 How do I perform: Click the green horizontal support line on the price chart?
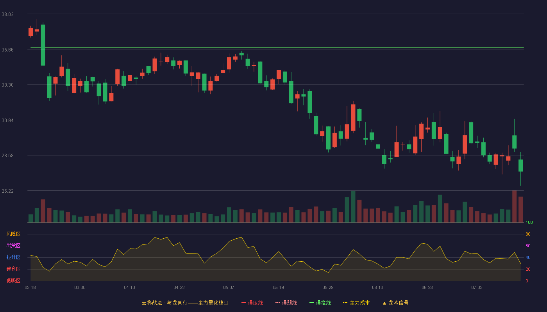tap(277, 48)
